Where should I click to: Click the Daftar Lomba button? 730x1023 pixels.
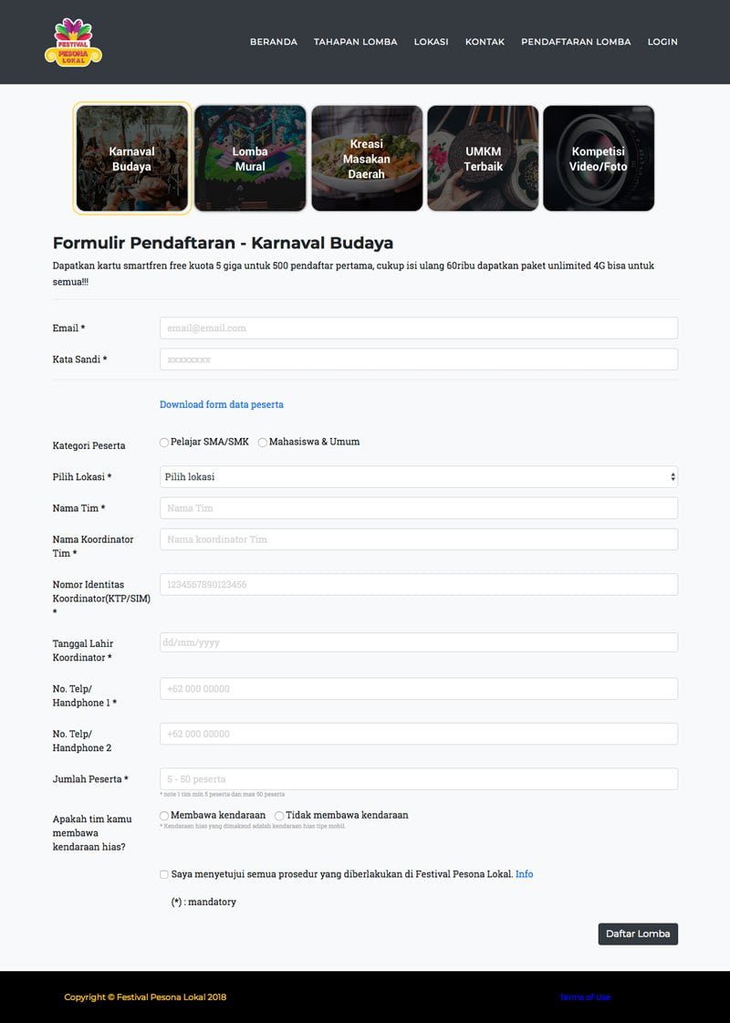pos(638,934)
